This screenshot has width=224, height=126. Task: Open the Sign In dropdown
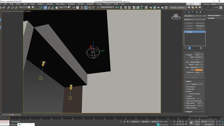click(194, 4)
